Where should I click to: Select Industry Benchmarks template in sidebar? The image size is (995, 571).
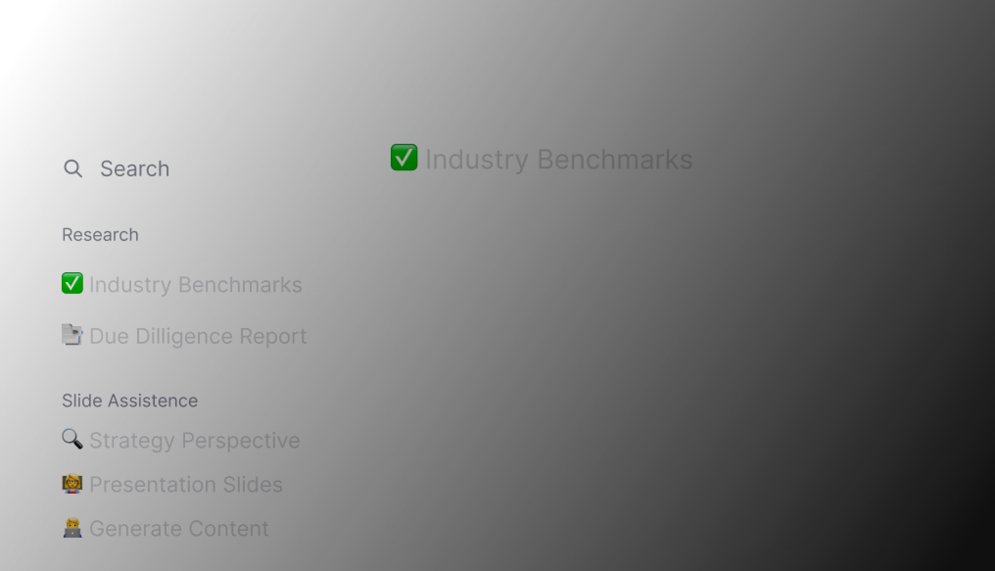195,285
